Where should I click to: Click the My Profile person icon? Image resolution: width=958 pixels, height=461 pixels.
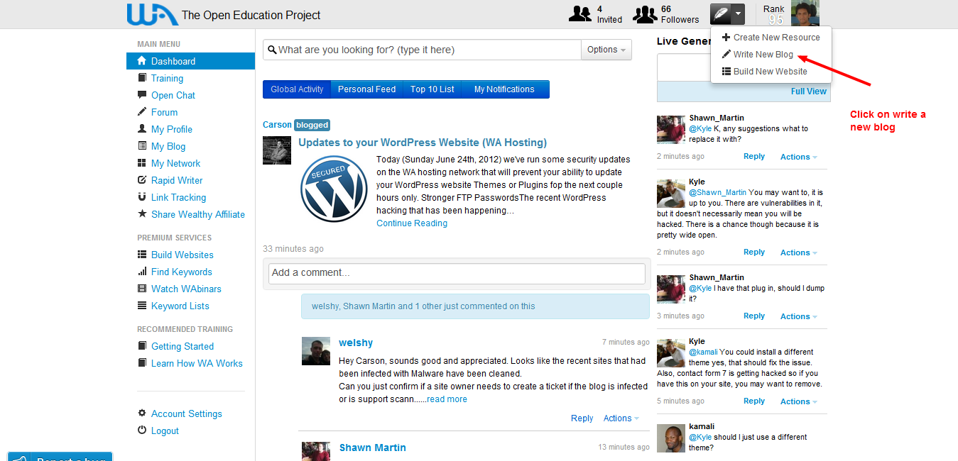(x=142, y=129)
